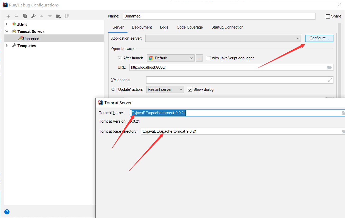Open the Default browser dropdown
This screenshot has height=218, width=345.
(171, 58)
